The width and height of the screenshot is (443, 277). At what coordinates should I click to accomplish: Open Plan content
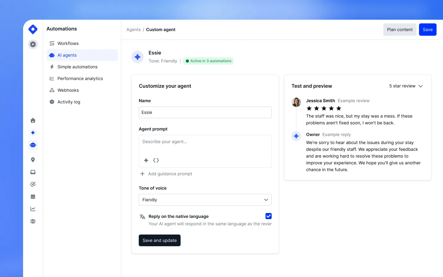(x=400, y=30)
